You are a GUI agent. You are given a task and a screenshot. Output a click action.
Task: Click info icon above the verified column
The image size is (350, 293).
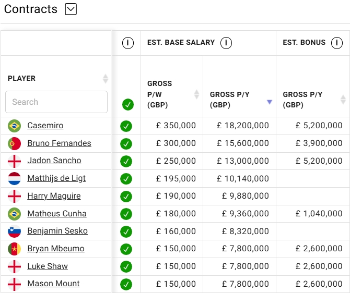pyautogui.click(x=127, y=43)
